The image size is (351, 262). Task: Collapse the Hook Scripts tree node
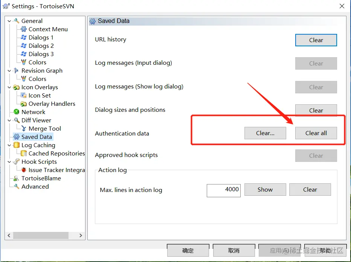coord(9,162)
